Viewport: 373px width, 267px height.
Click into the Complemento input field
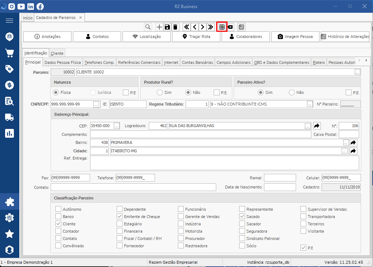pyautogui.click(x=201, y=134)
